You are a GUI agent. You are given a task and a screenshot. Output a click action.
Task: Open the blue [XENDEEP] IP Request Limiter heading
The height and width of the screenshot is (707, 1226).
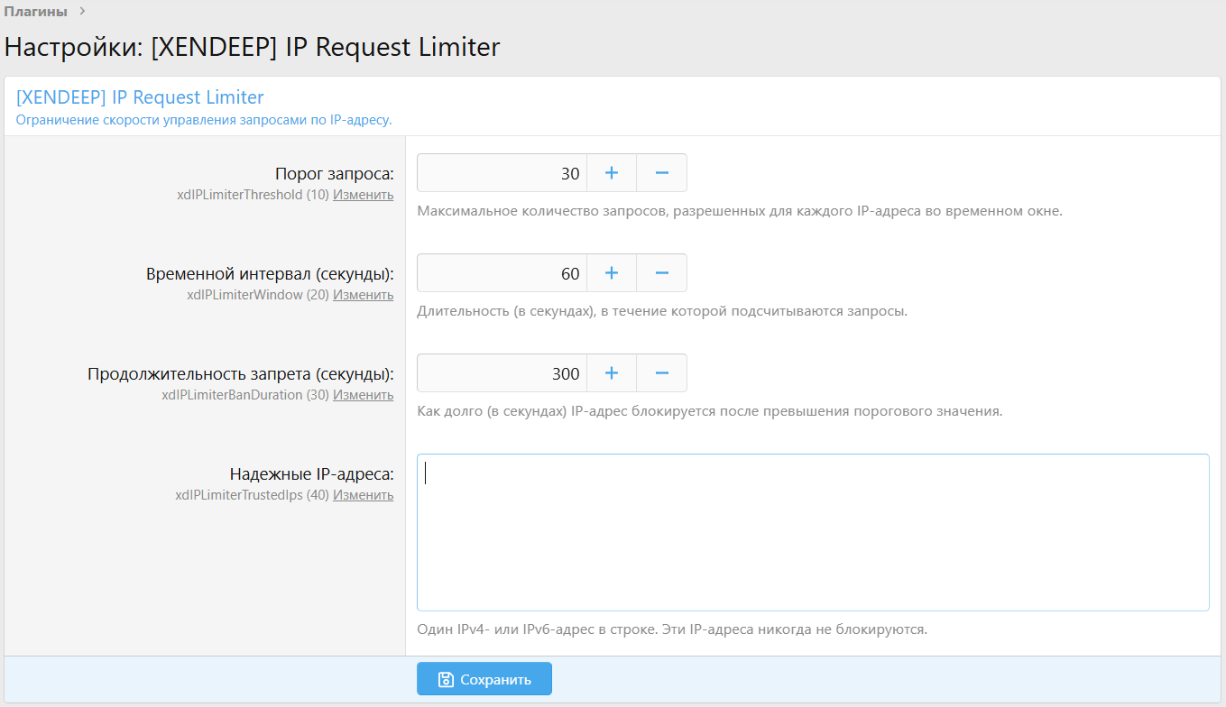(x=140, y=97)
